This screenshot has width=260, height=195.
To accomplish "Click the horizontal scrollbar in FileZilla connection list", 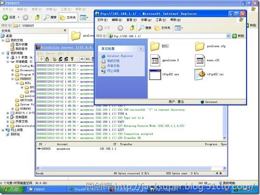I will click(126, 168).
